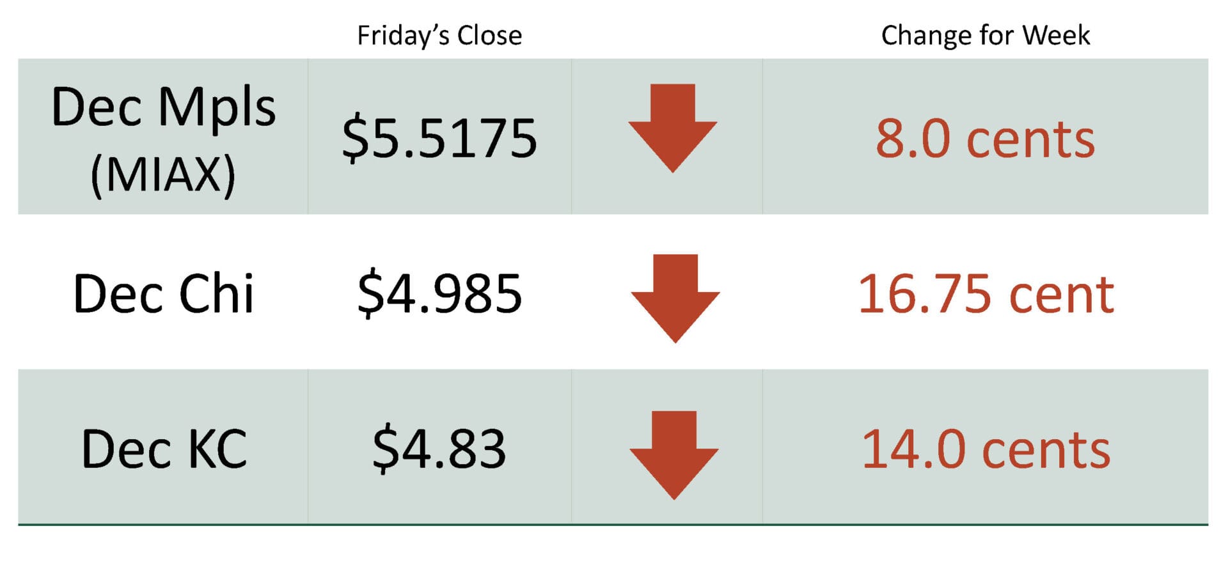Click the "8.0 cents" weekly change value
Screen dimensions: 1228x565
985,139
